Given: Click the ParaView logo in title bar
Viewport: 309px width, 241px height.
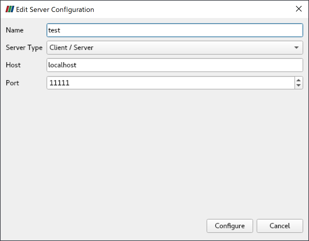Looking at the screenshot, I should coord(10,9).
